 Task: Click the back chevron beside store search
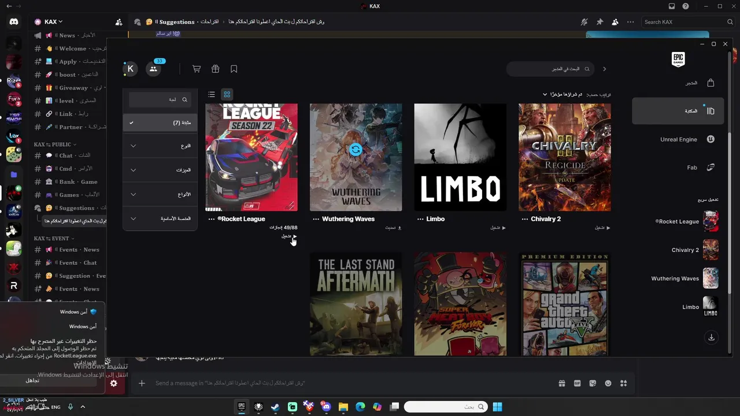[x=605, y=69]
